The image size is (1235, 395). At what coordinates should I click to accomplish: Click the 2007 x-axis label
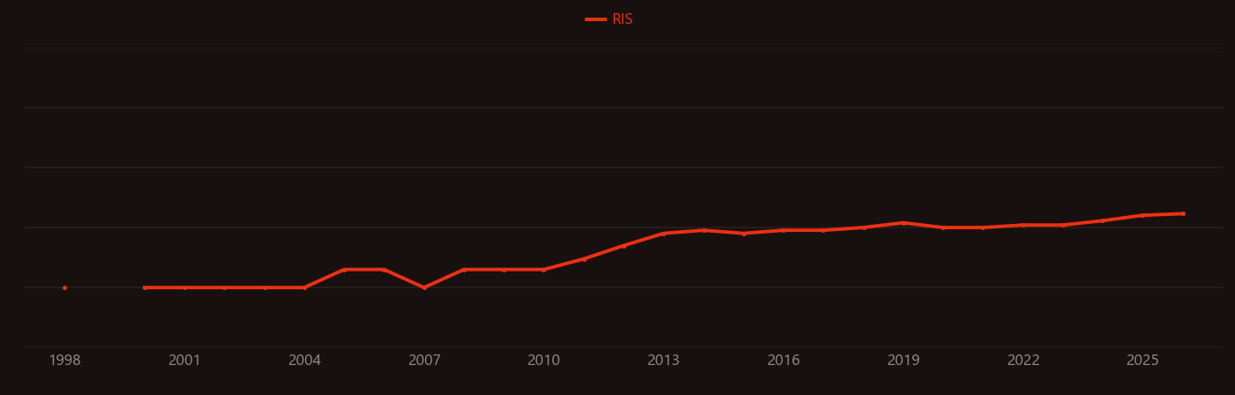coord(424,361)
